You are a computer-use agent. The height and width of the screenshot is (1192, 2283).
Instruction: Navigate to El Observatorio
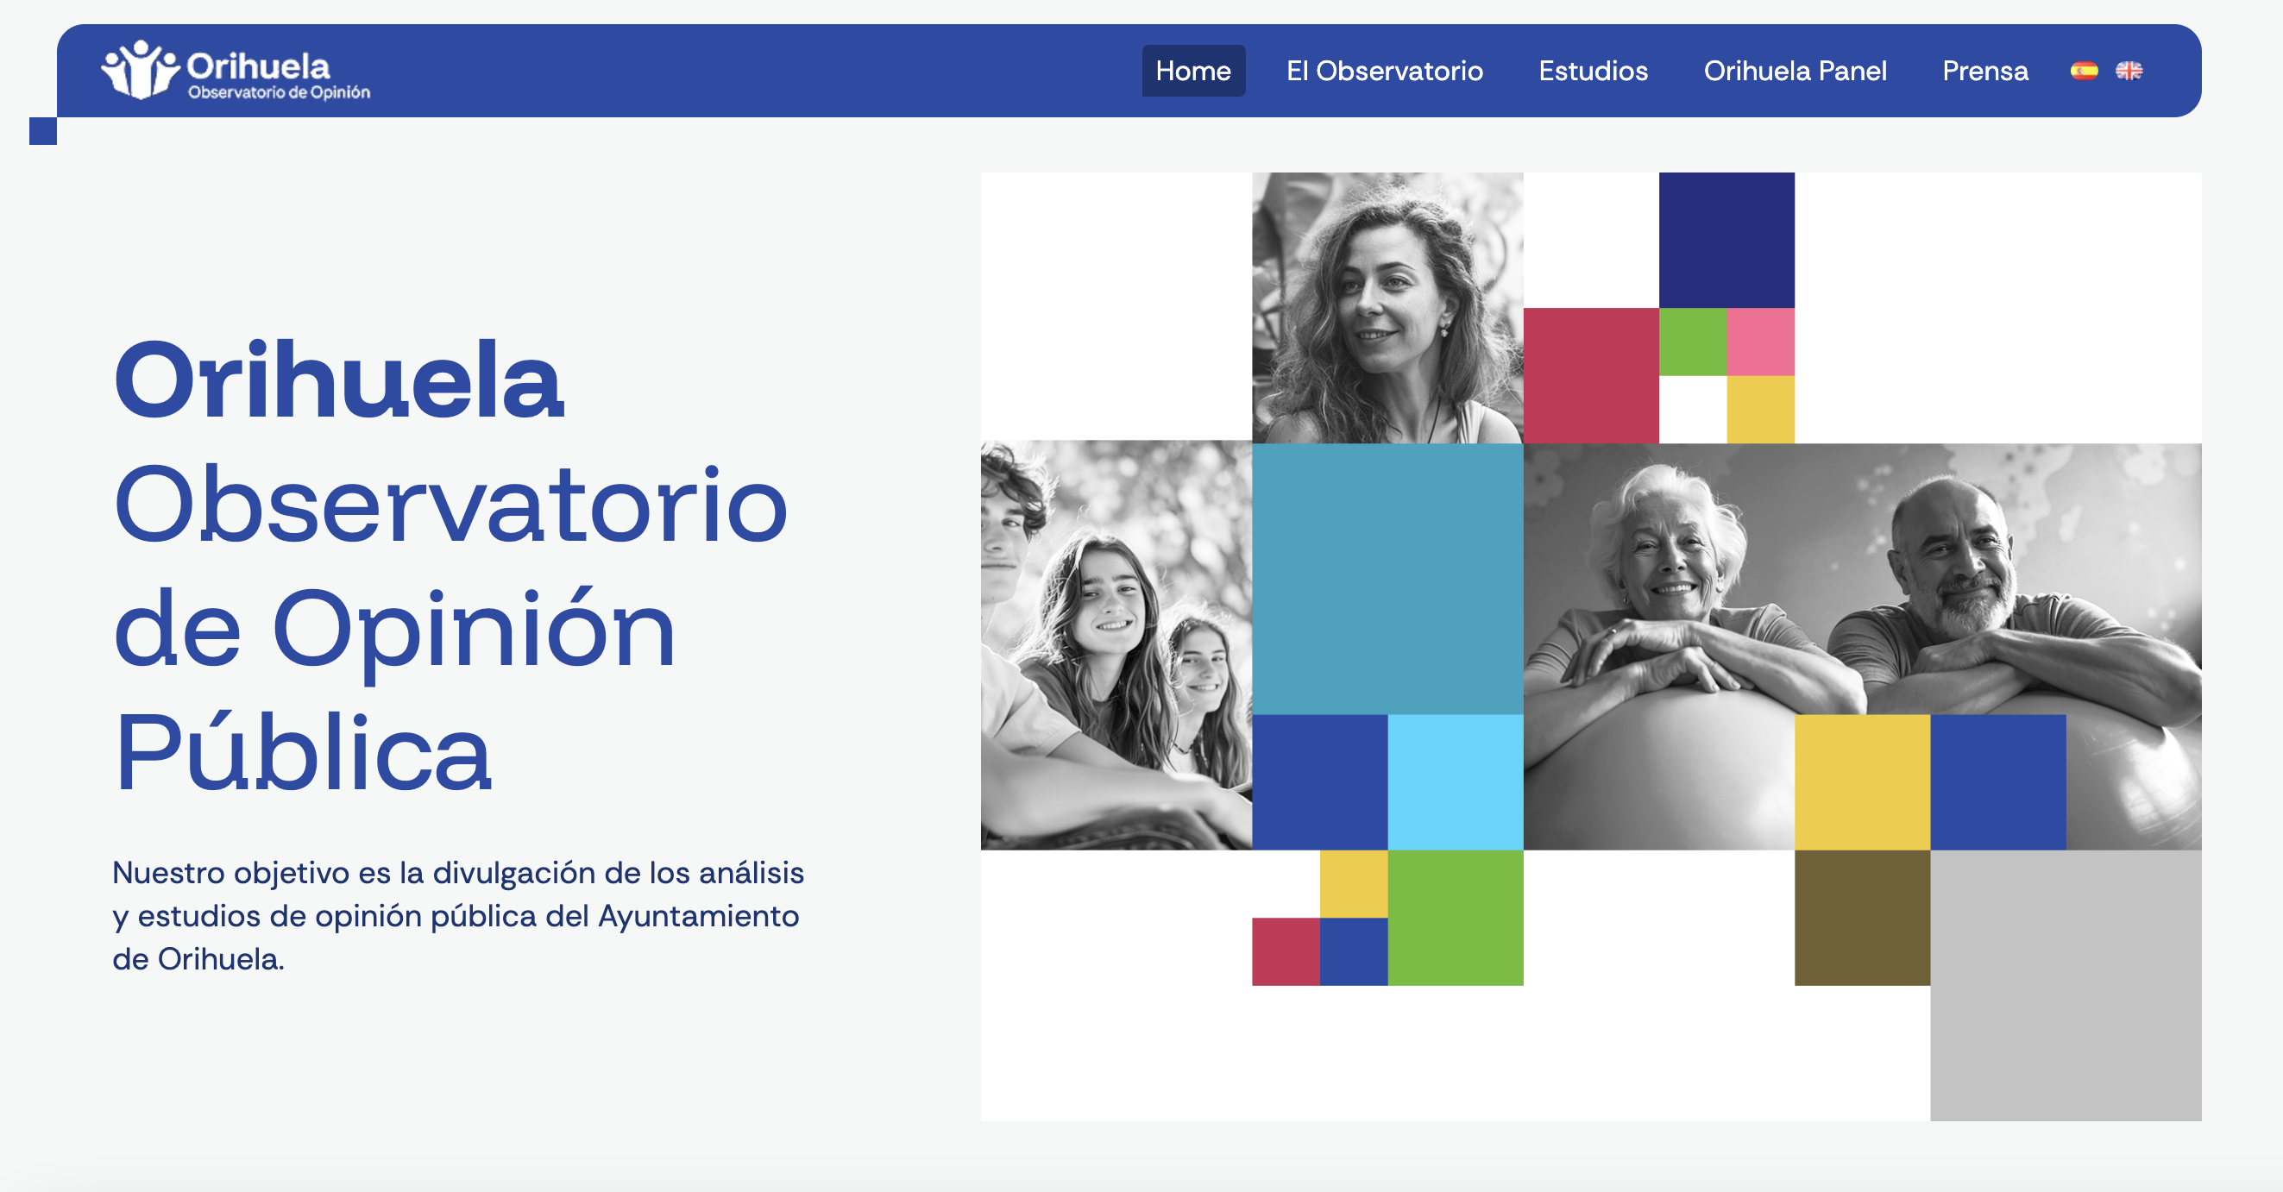[1385, 71]
